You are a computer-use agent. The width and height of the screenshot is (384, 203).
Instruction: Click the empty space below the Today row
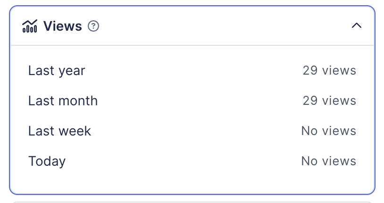coord(192,182)
